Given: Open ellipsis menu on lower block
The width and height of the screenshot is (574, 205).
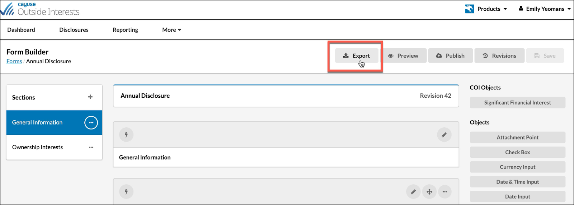Looking at the screenshot, I should click(444, 192).
